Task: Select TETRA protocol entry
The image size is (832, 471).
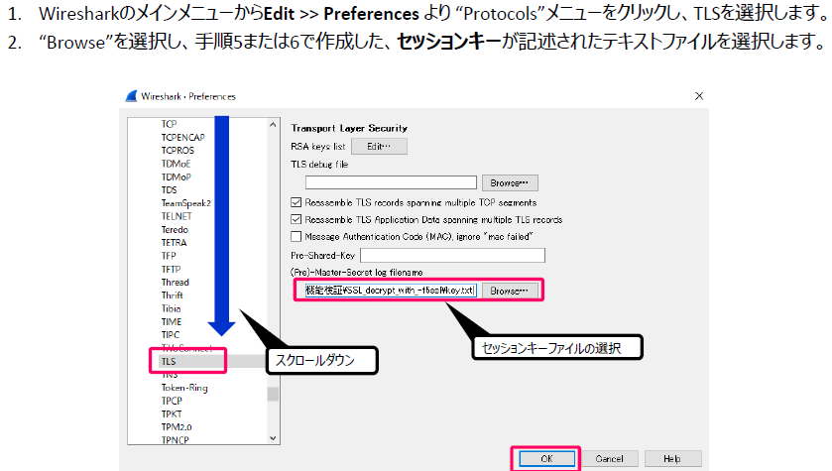Action: [175, 243]
